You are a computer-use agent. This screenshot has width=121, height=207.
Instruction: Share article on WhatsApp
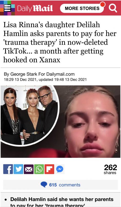pos(39,169)
